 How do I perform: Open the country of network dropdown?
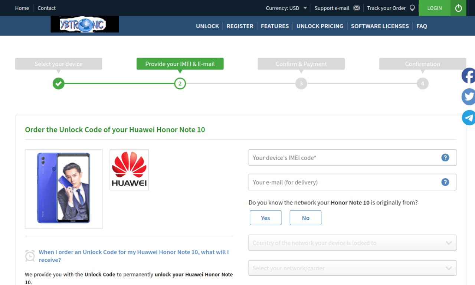point(352,243)
